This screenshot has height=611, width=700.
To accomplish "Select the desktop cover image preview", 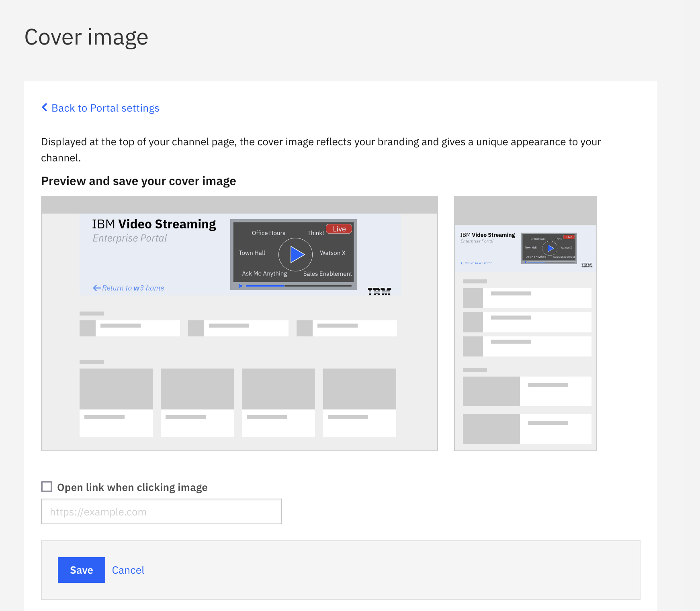I will 239,324.
